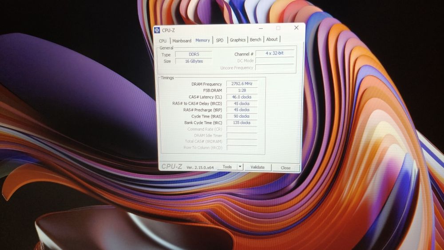Screen dimensions: 444x250
Task: Click the empty DRAM Idle Timer field
Action: point(242,135)
